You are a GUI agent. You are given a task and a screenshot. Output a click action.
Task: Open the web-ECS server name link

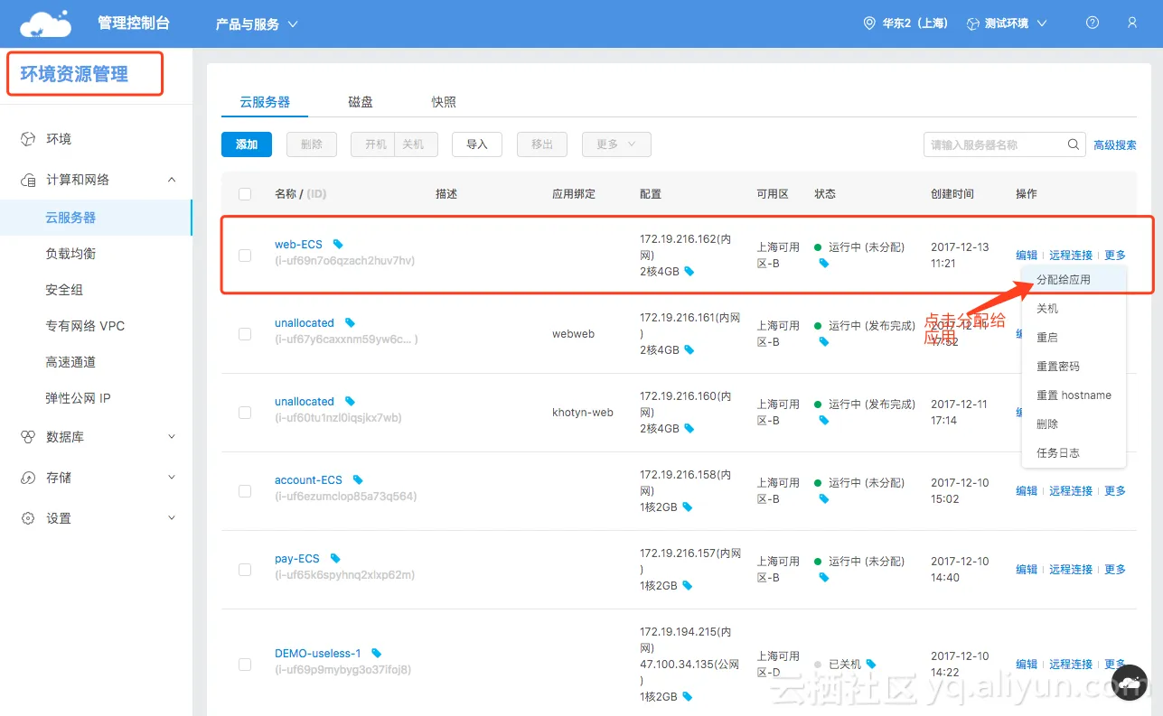[298, 245]
